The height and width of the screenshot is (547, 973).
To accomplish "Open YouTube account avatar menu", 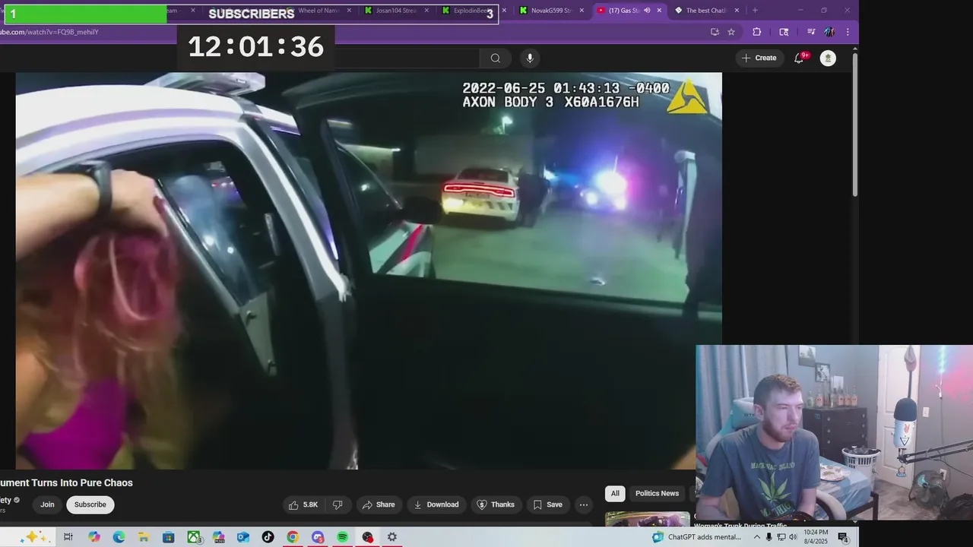I will pyautogui.click(x=828, y=58).
